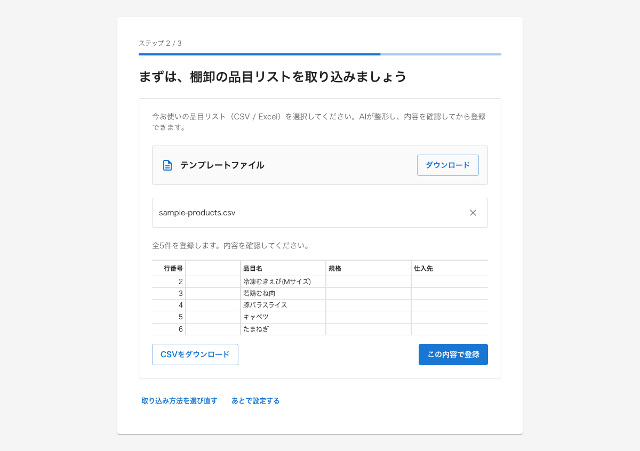Select the 品目名 column header
This screenshot has width=640, height=451.
(283, 268)
